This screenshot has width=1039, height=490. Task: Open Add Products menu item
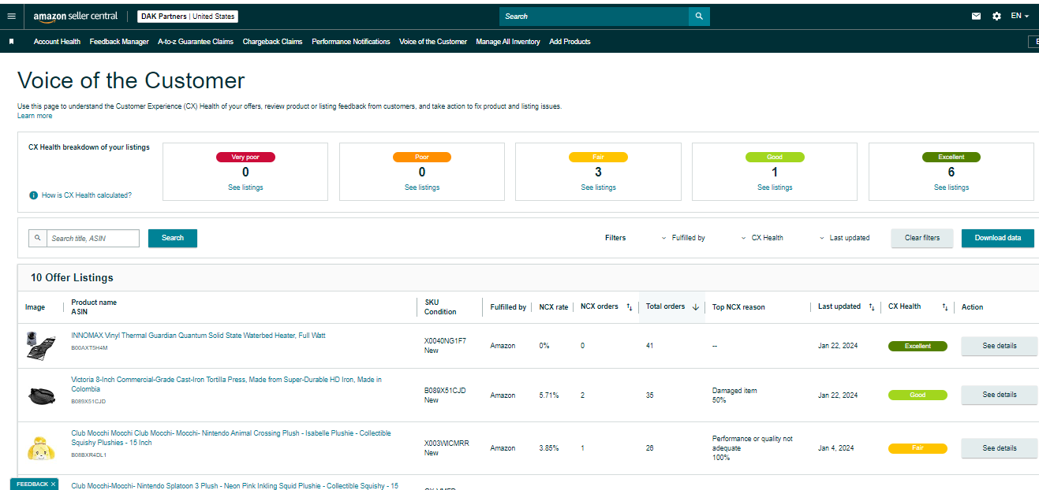570,42
